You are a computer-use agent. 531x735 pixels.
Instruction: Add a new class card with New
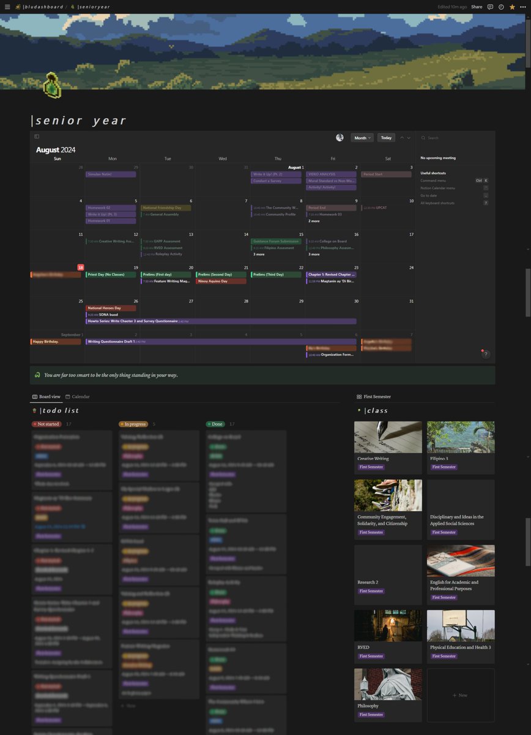[461, 696]
